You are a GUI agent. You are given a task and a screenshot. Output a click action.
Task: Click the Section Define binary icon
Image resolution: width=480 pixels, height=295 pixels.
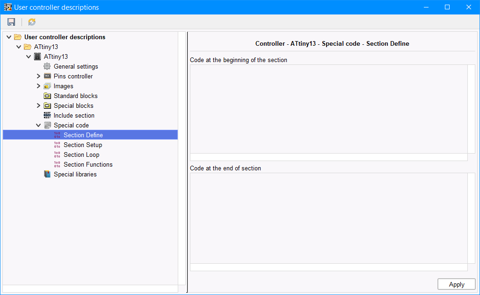[57, 135]
